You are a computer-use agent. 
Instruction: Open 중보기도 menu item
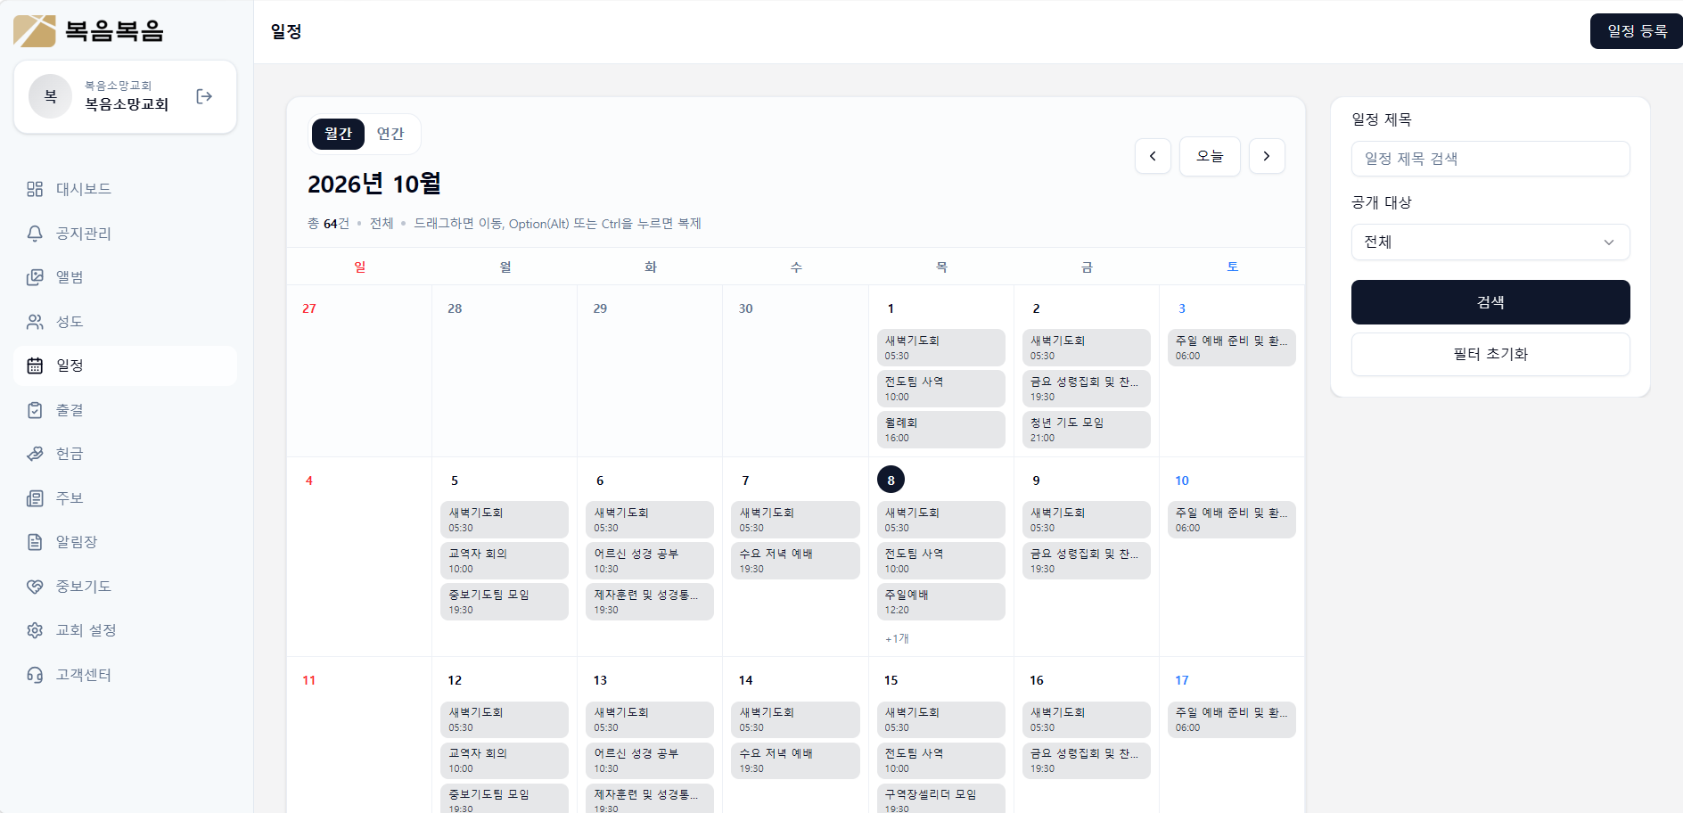click(125, 587)
